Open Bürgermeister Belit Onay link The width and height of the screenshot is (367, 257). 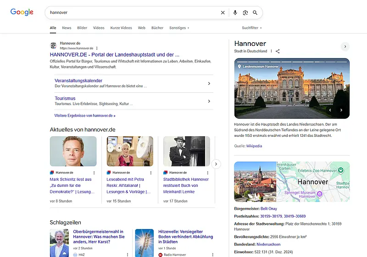tap(269, 208)
